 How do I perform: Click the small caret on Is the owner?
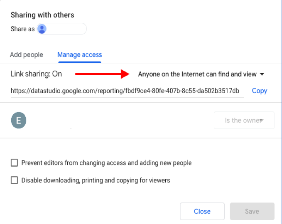pos(262,120)
